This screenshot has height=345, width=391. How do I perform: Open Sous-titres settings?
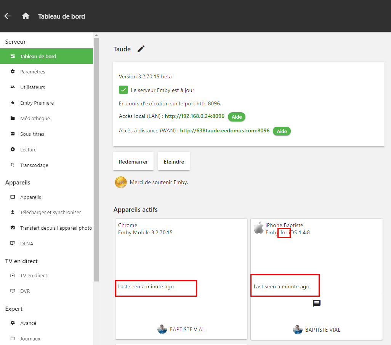pyautogui.click(x=46, y=134)
